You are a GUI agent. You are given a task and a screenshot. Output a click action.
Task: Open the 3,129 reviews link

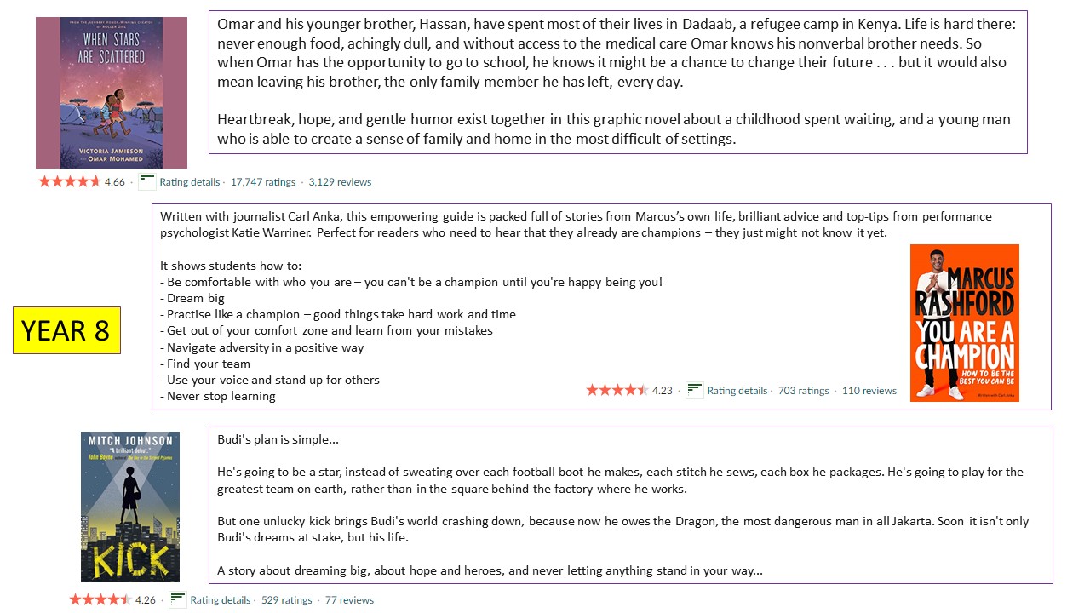340,182
